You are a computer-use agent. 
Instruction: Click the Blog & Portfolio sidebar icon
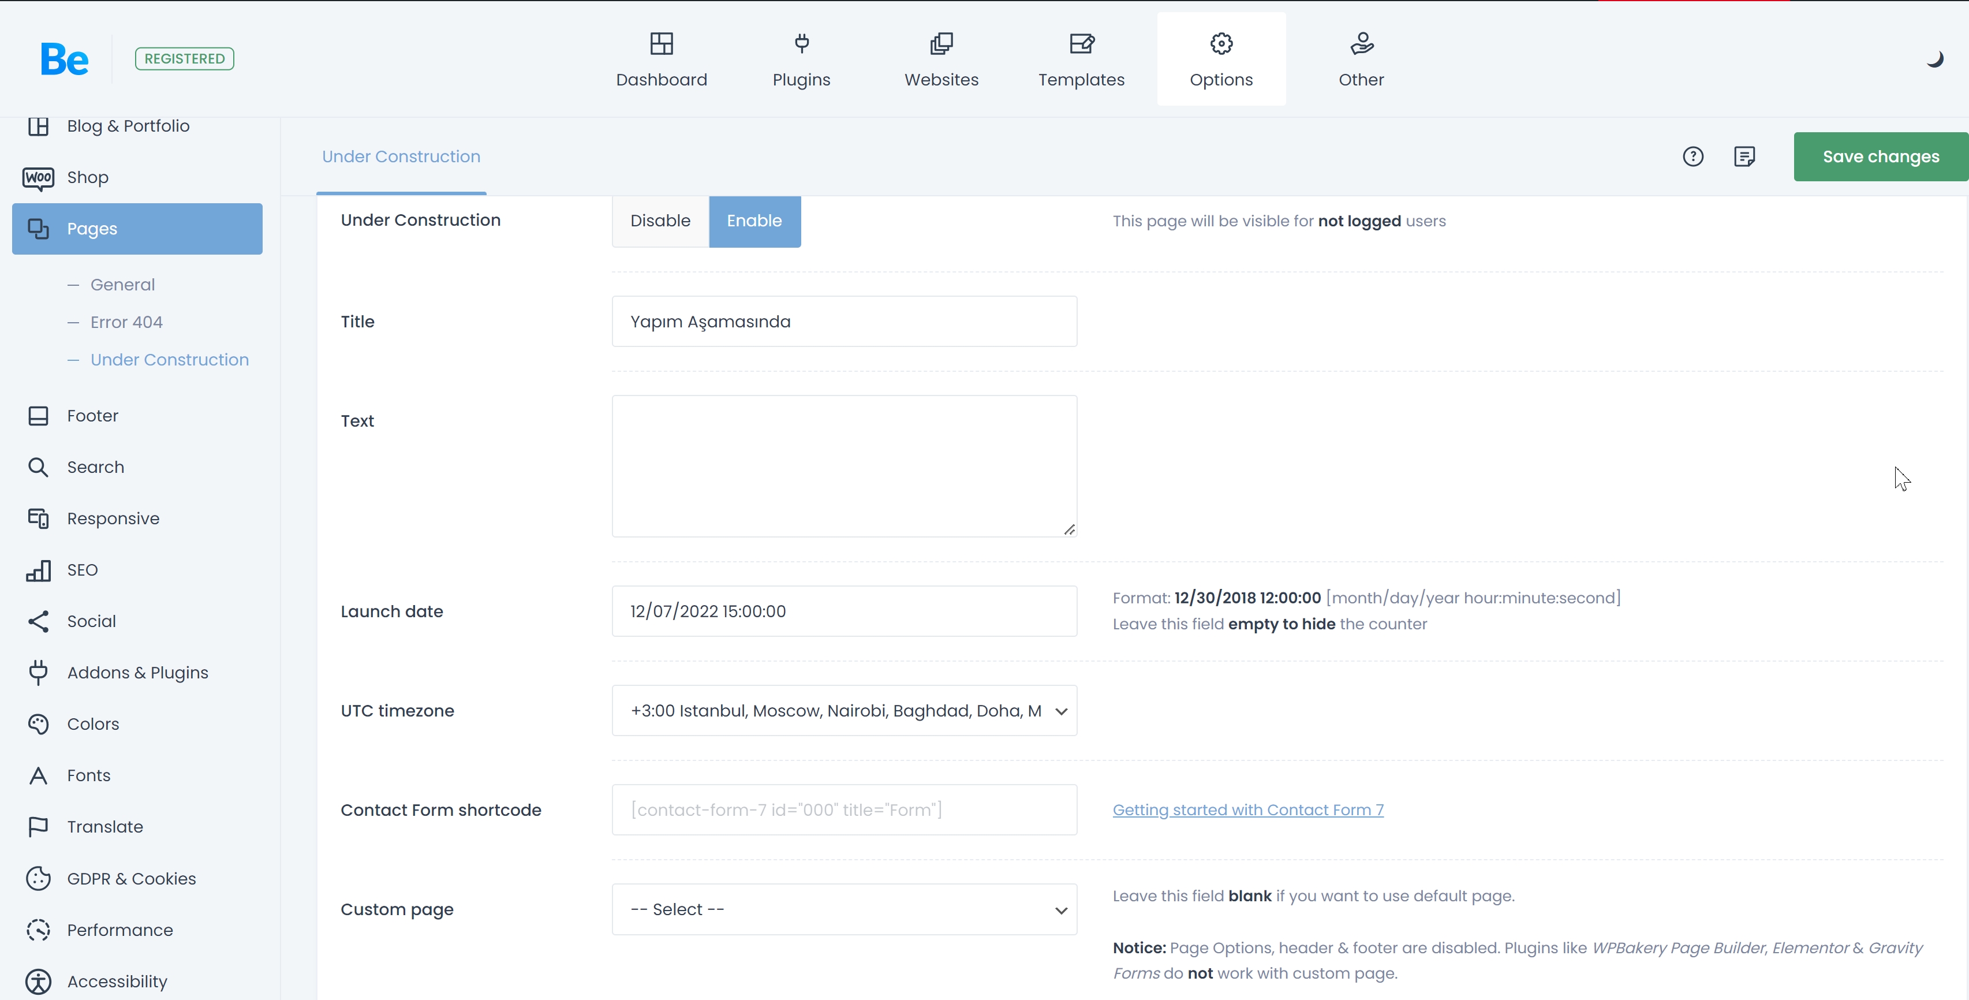[x=38, y=126]
